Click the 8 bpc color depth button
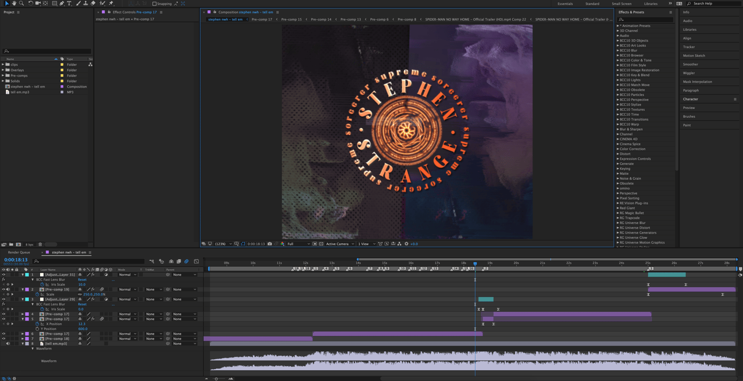Image resolution: width=743 pixels, height=381 pixels. [30, 244]
